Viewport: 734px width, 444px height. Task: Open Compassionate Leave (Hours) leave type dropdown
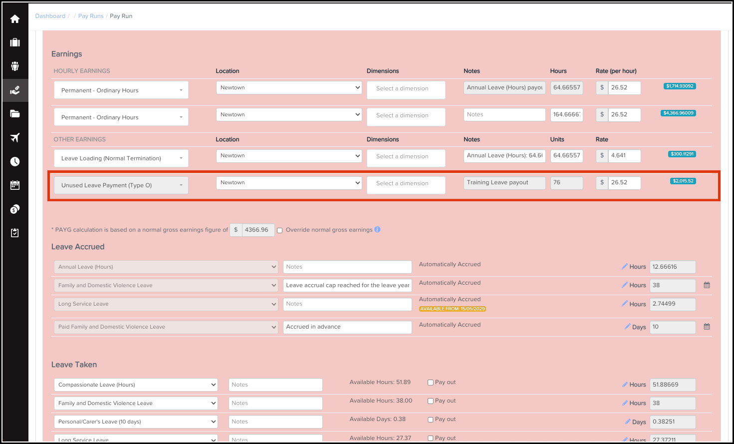[x=136, y=385]
